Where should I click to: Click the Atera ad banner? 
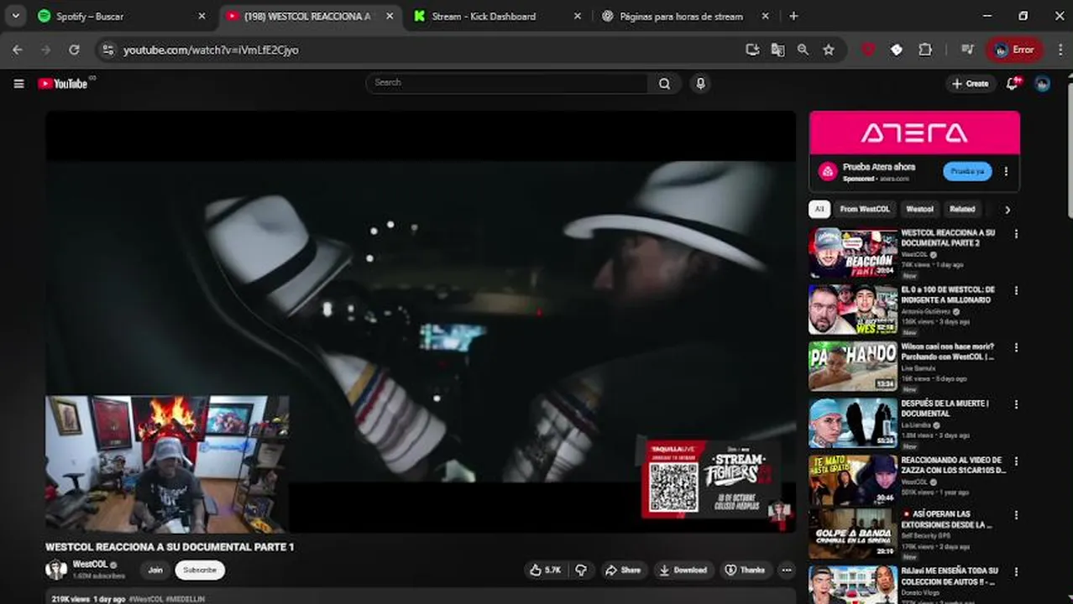tap(914, 133)
